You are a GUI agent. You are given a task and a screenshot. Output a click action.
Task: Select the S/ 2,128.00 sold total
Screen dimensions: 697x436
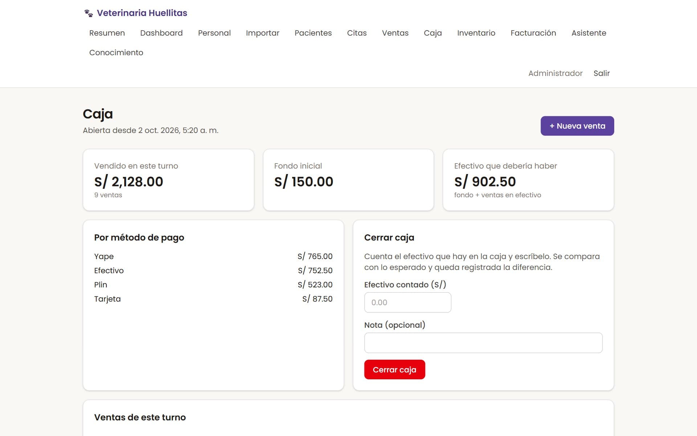[129, 182]
